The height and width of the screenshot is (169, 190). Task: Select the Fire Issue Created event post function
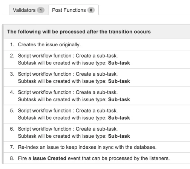pos(97,158)
